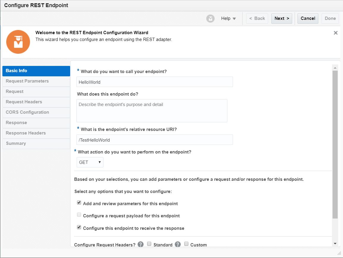Expand the Help dropdown menu
The image size is (343, 258).
pos(228,18)
